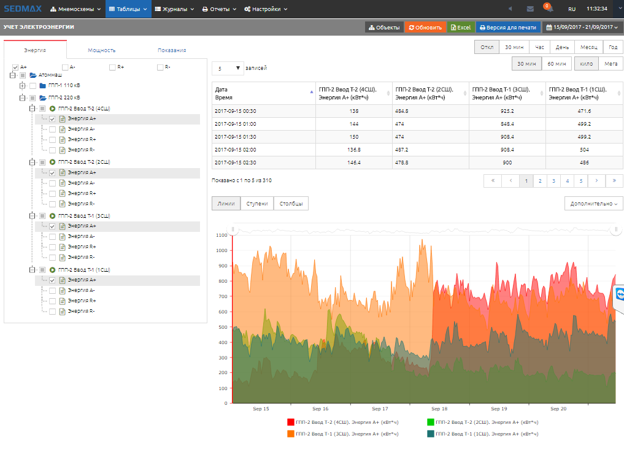Image resolution: width=624 pixels, height=457 pixels.
Task: Open the Журналы menu
Action: tap(174, 9)
